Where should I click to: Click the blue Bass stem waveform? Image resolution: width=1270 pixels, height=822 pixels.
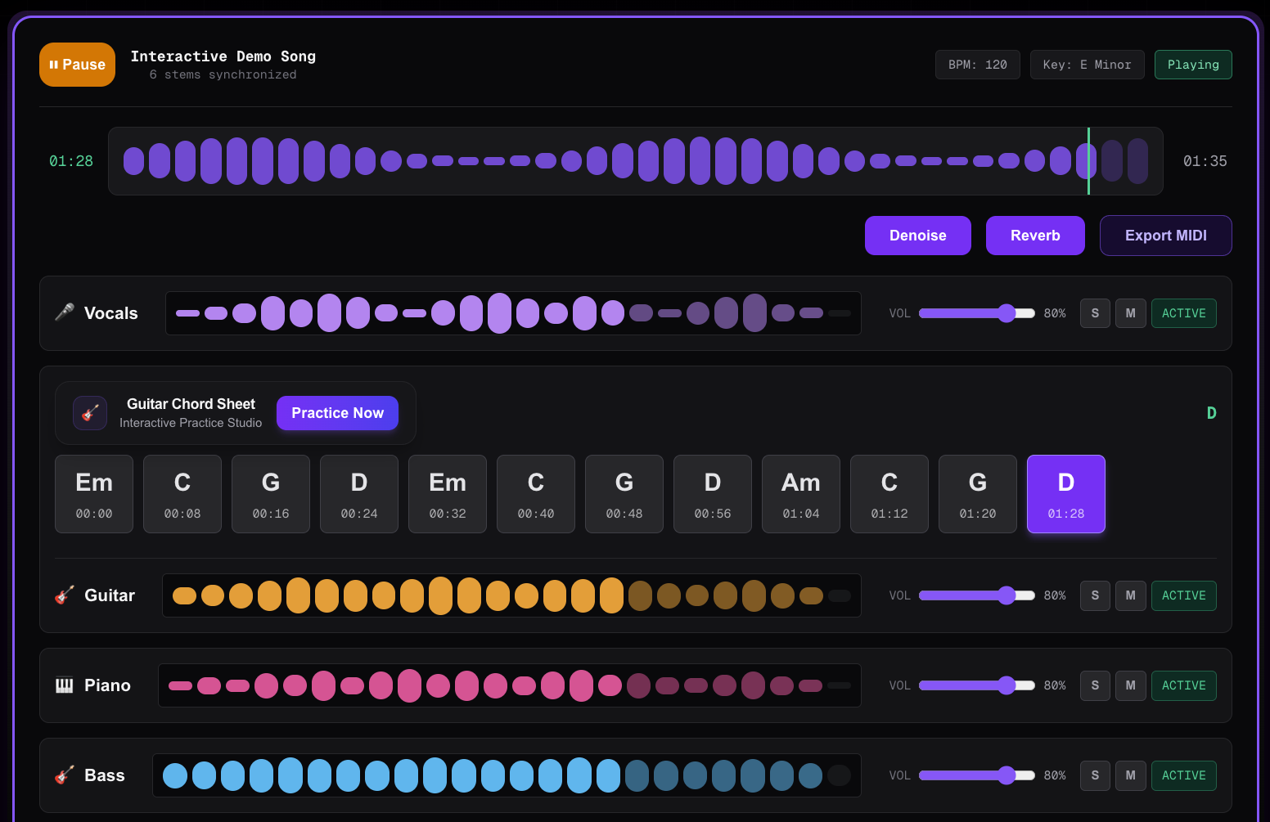tap(507, 775)
